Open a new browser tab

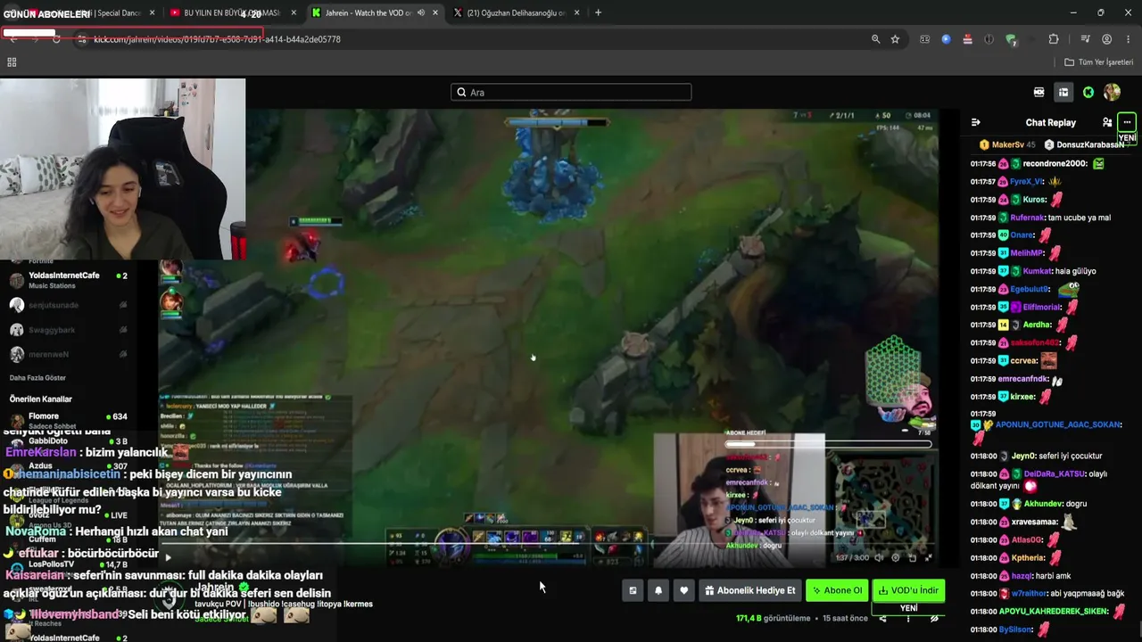(598, 12)
